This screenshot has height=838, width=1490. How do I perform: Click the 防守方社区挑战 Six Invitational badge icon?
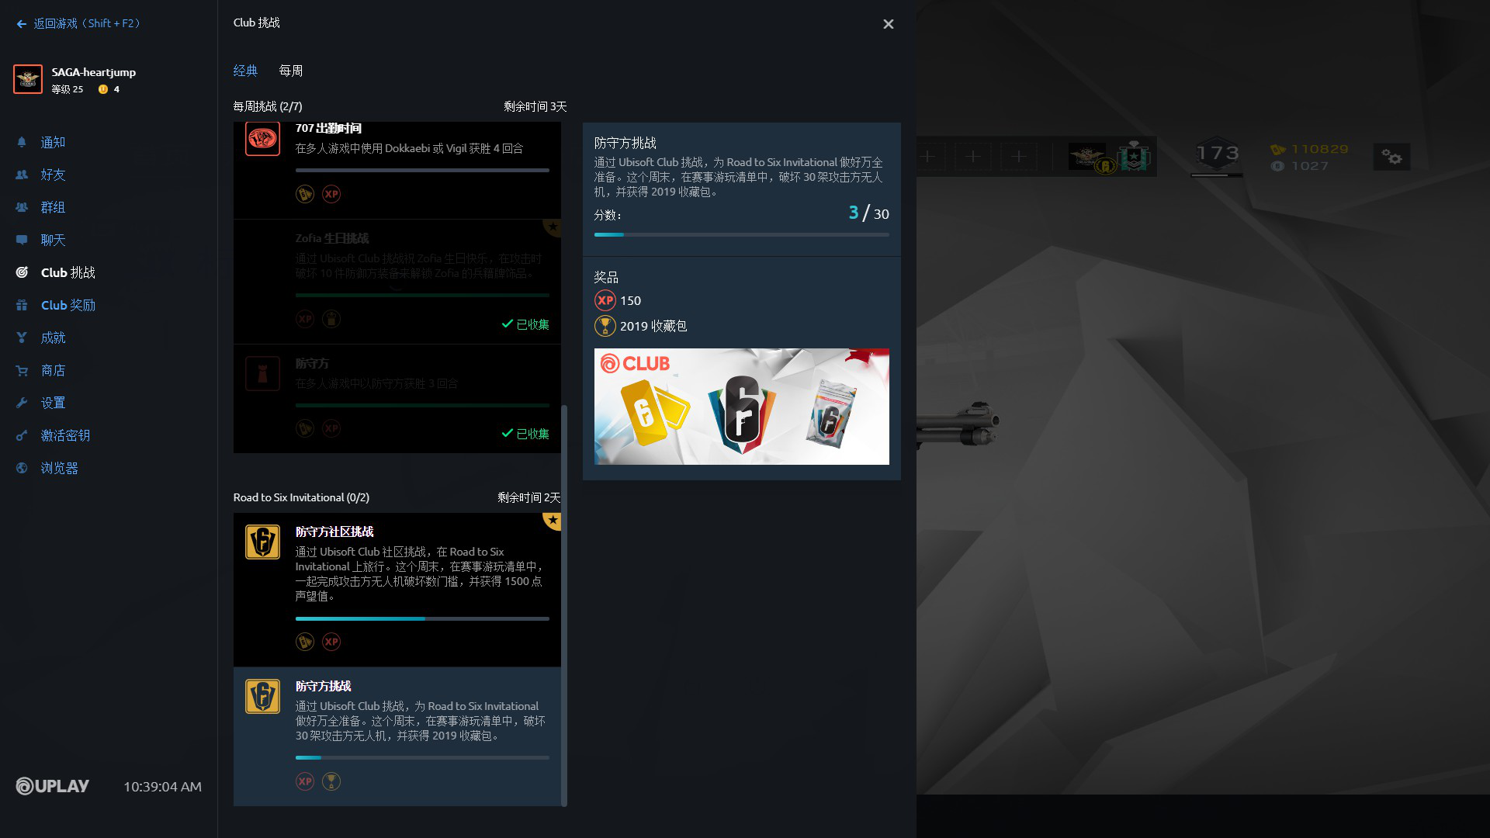pos(262,542)
